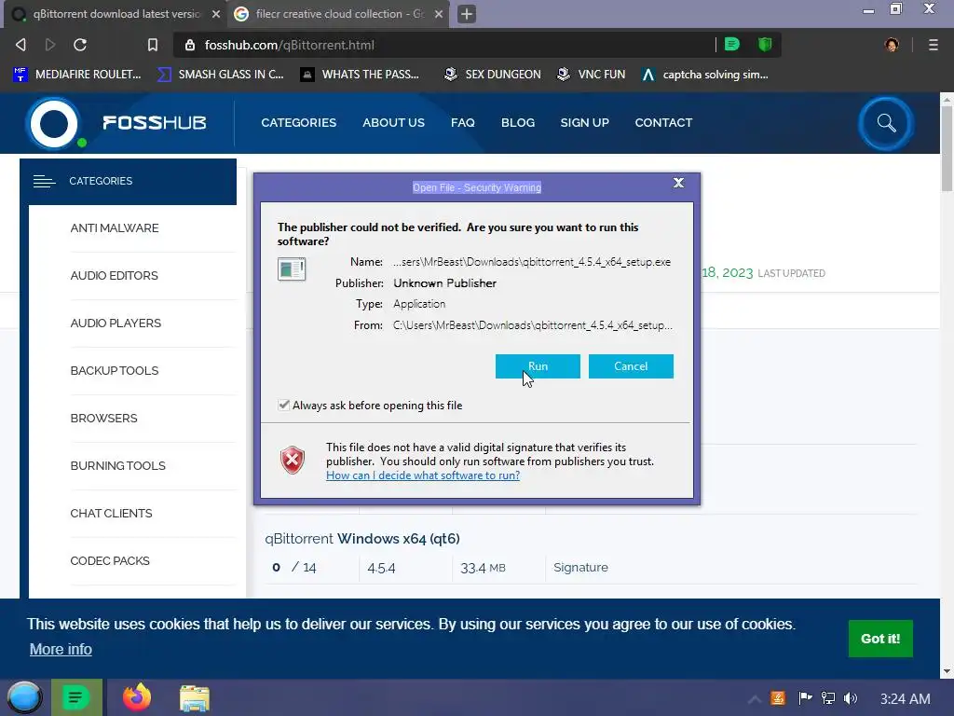954x716 pixels.
Task: Open the Windows Start orb
Action: [x=24, y=697]
